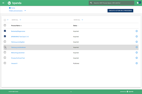142x94 pixels.
Task: Open the Mietvertrag abrechnen process link
Action: point(18,53)
